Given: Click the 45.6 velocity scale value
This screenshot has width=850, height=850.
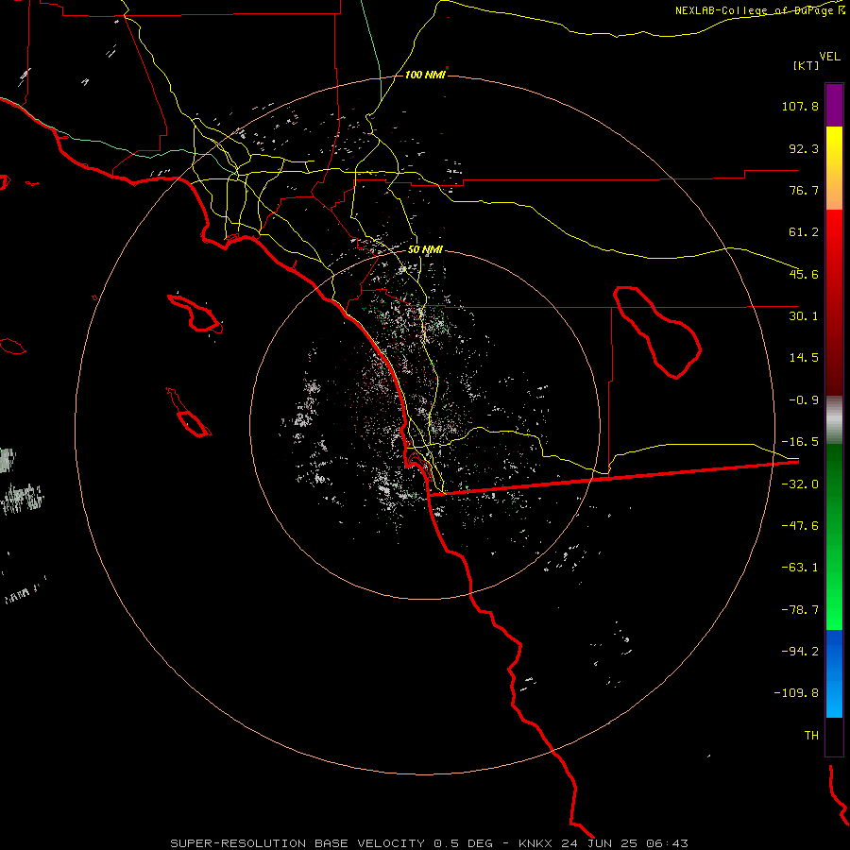Looking at the screenshot, I should pyautogui.click(x=804, y=274).
